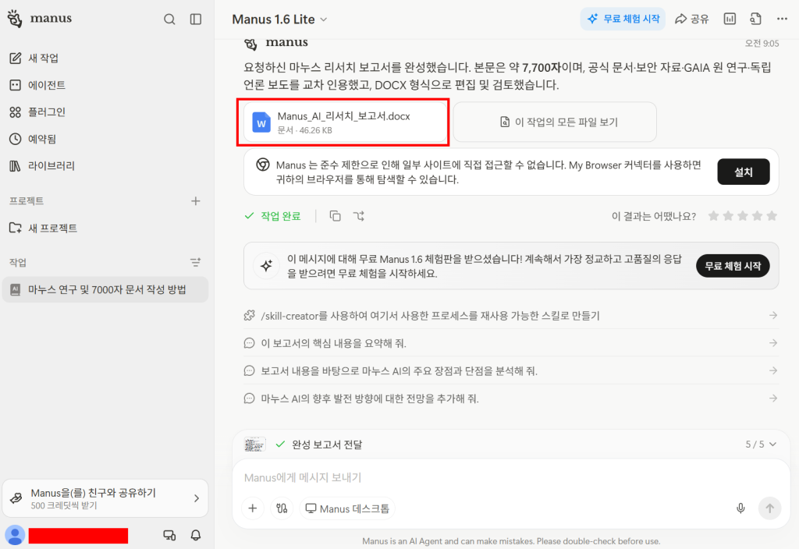Rate result with third star
799x549 pixels.
click(743, 216)
